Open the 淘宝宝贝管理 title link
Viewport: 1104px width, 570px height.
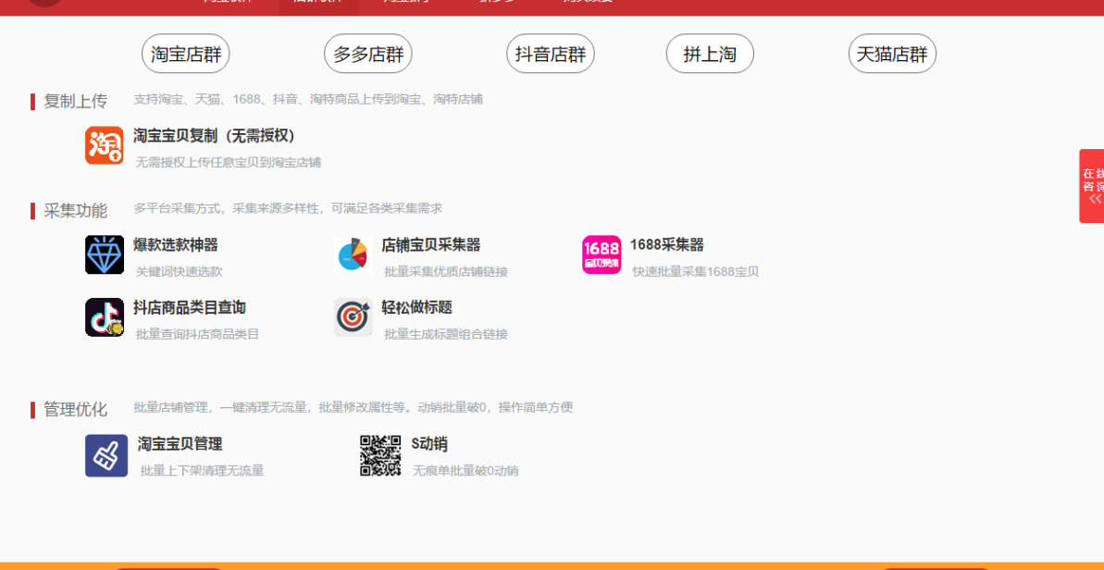pyautogui.click(x=180, y=444)
